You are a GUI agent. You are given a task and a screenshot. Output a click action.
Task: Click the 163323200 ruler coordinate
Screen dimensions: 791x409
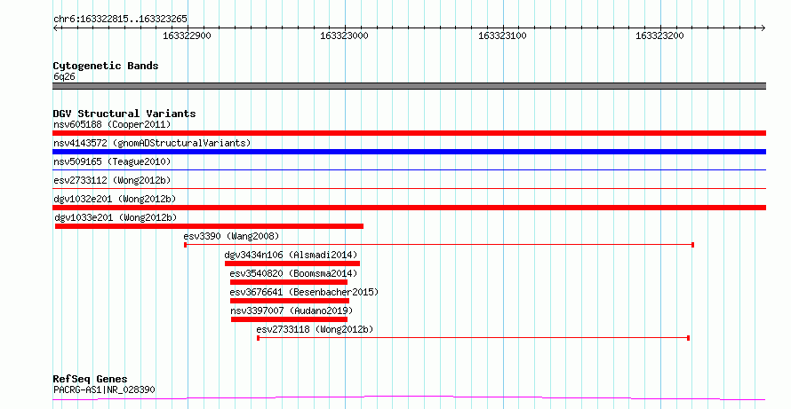[659, 35]
